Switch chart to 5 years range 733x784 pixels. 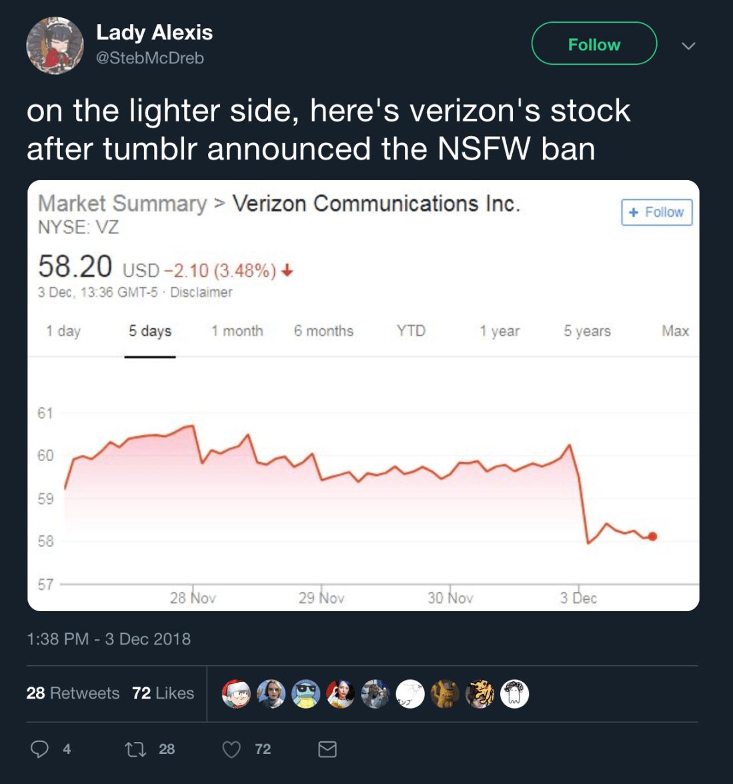pyautogui.click(x=587, y=331)
